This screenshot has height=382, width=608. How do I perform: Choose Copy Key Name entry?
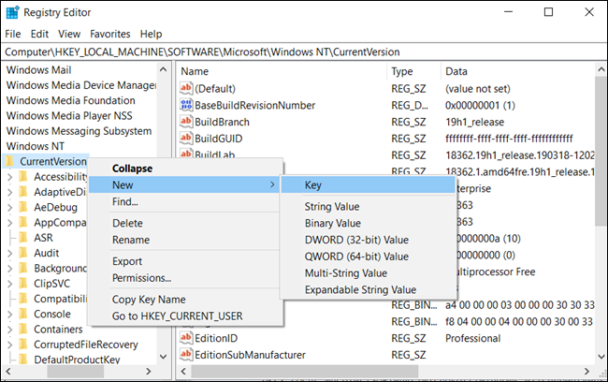149,300
